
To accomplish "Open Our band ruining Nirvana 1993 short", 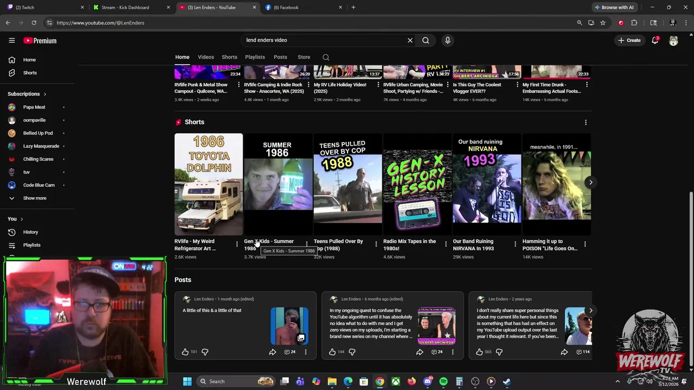I will [x=487, y=184].
